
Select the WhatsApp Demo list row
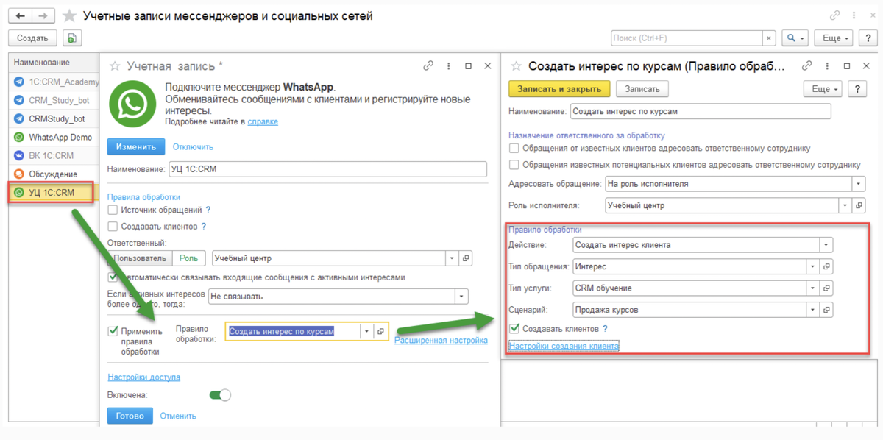pos(53,138)
